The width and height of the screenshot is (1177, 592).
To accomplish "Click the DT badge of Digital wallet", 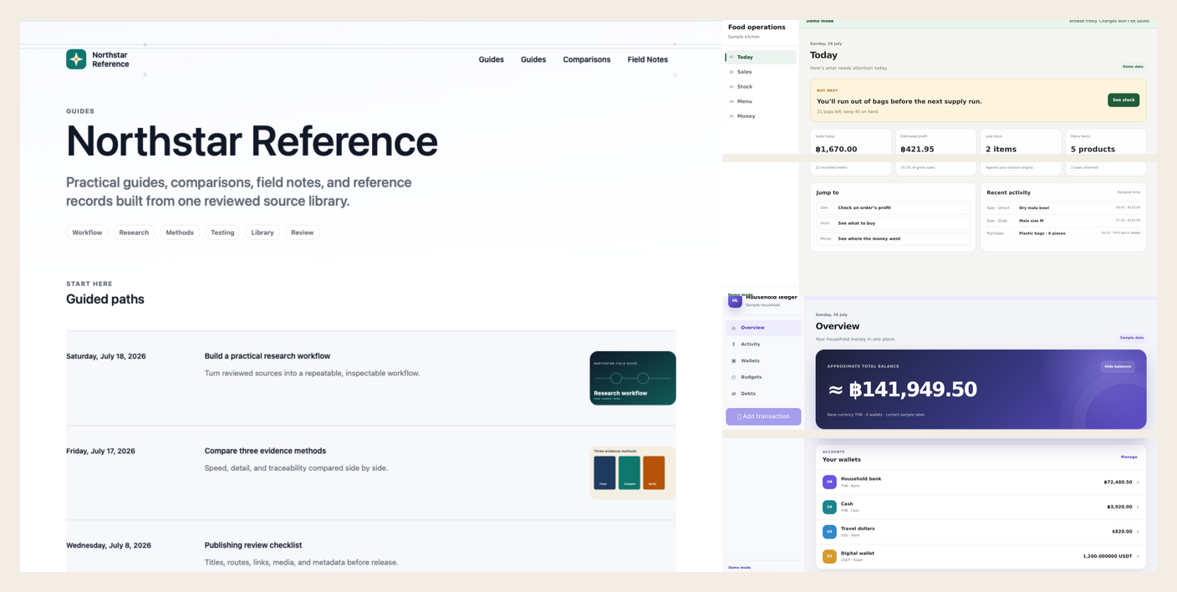I will [x=829, y=556].
